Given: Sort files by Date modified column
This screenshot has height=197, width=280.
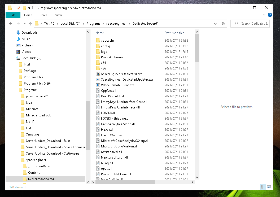Looking at the screenshot, I should click(174, 33).
